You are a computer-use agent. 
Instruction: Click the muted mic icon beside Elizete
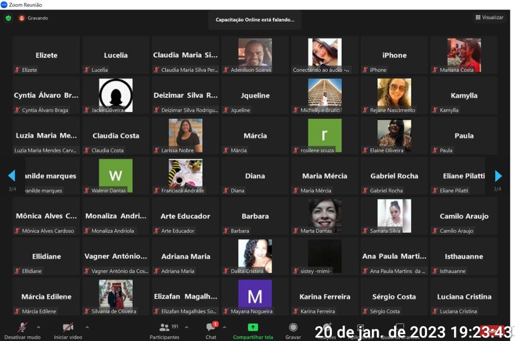(x=17, y=70)
